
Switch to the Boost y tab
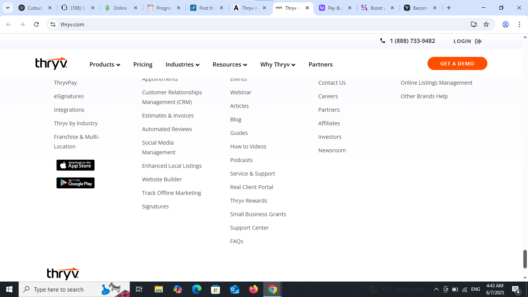tap(378, 8)
